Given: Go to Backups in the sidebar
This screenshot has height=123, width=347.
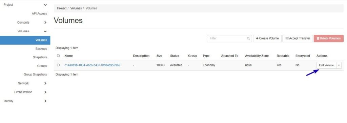Looking at the screenshot, I should (41, 49).
